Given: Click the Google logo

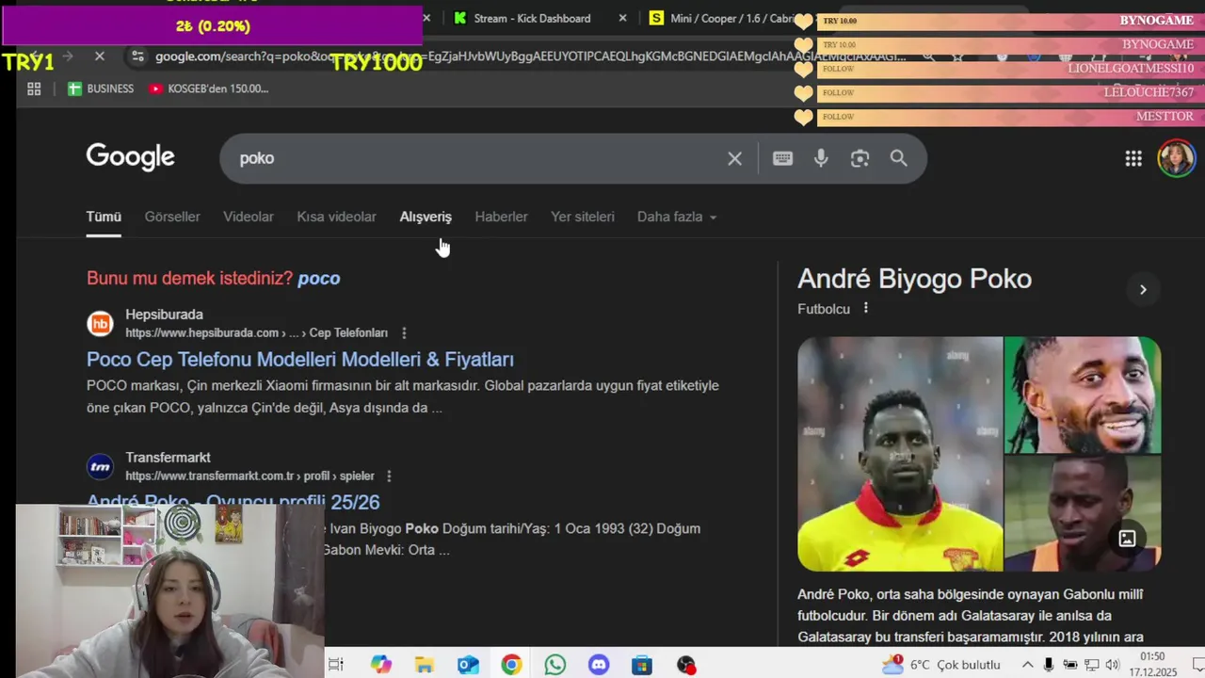Looking at the screenshot, I should (x=131, y=156).
